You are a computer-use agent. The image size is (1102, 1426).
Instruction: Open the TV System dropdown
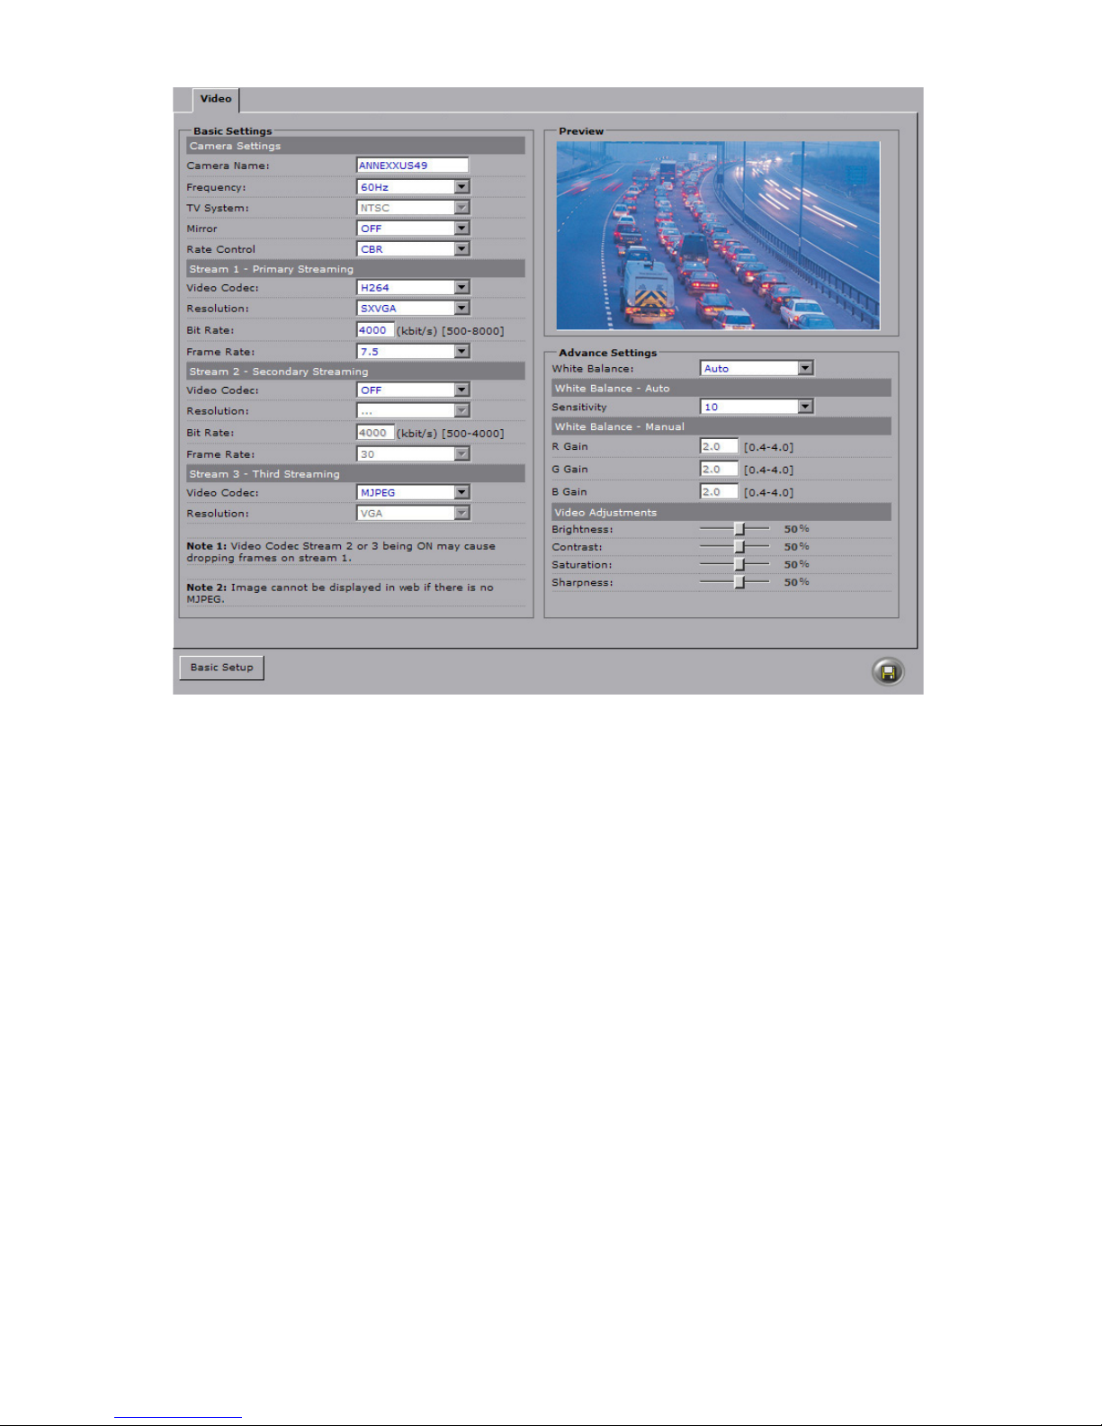click(x=414, y=208)
